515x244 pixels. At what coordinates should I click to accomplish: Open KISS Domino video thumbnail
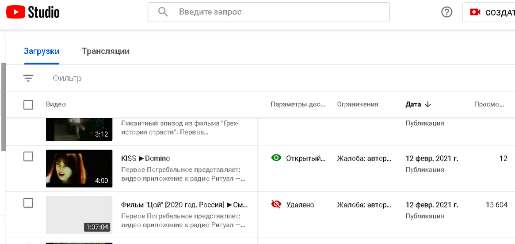click(x=79, y=169)
